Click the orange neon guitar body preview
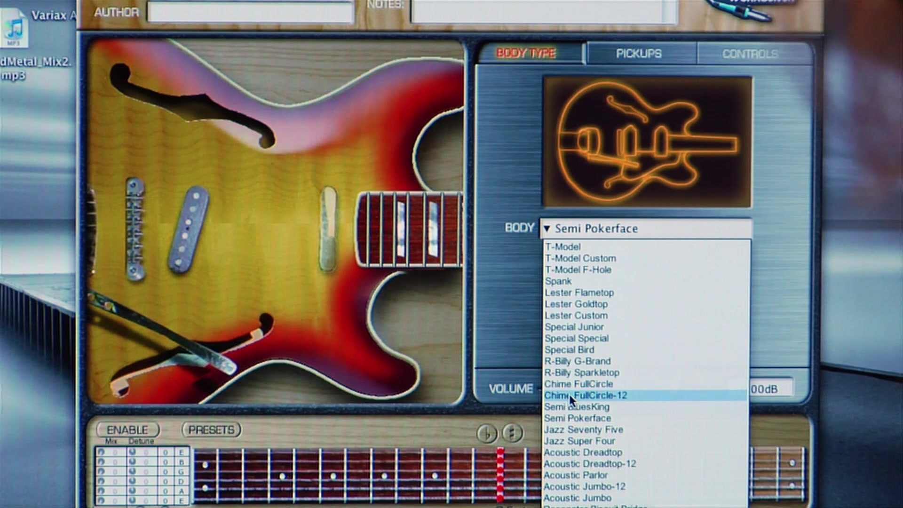 click(647, 142)
